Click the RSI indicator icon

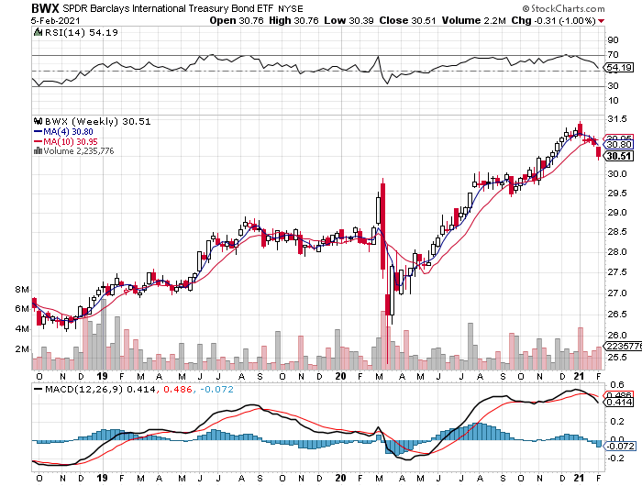click(39, 32)
